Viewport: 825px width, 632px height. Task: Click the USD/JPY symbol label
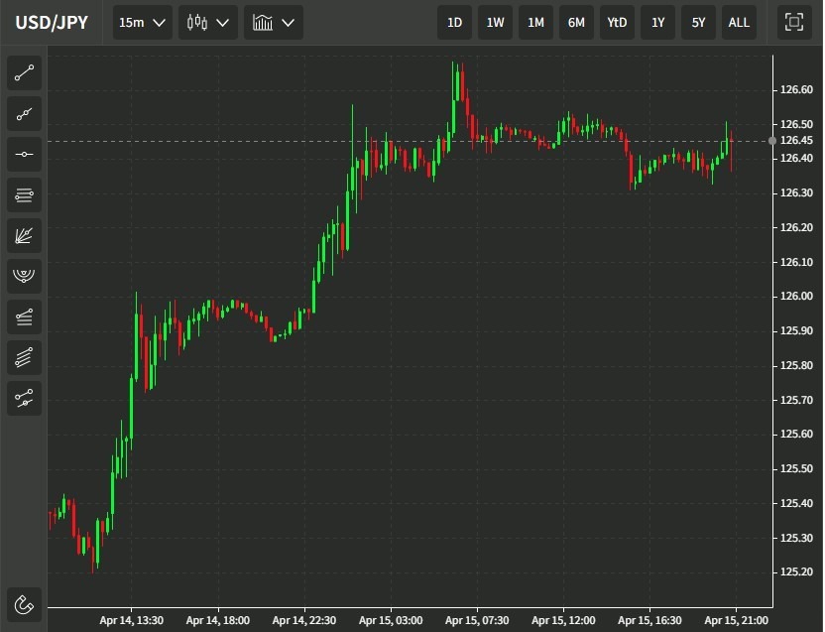tap(50, 22)
